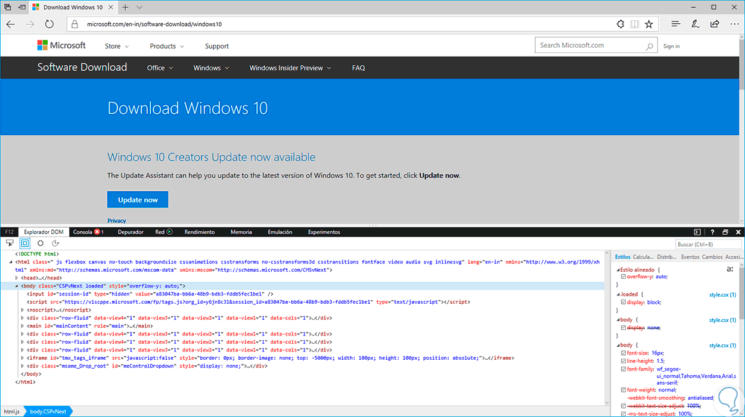This screenshot has height=417, width=745.
Task: Select the html.js breadcrumb
Action: pos(12,412)
